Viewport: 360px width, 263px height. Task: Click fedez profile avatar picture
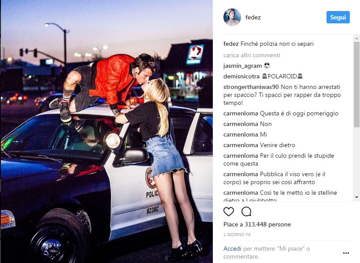point(232,17)
